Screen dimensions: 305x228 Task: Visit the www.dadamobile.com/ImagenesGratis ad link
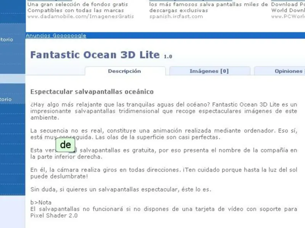pos(80,16)
